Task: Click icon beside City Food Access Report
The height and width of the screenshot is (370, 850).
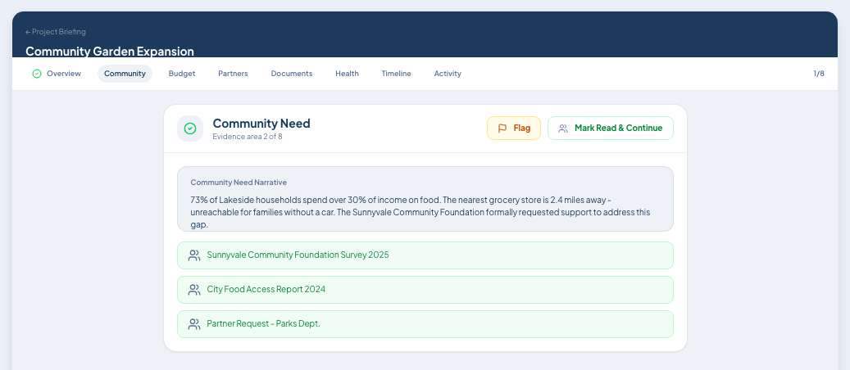Action: tap(194, 290)
